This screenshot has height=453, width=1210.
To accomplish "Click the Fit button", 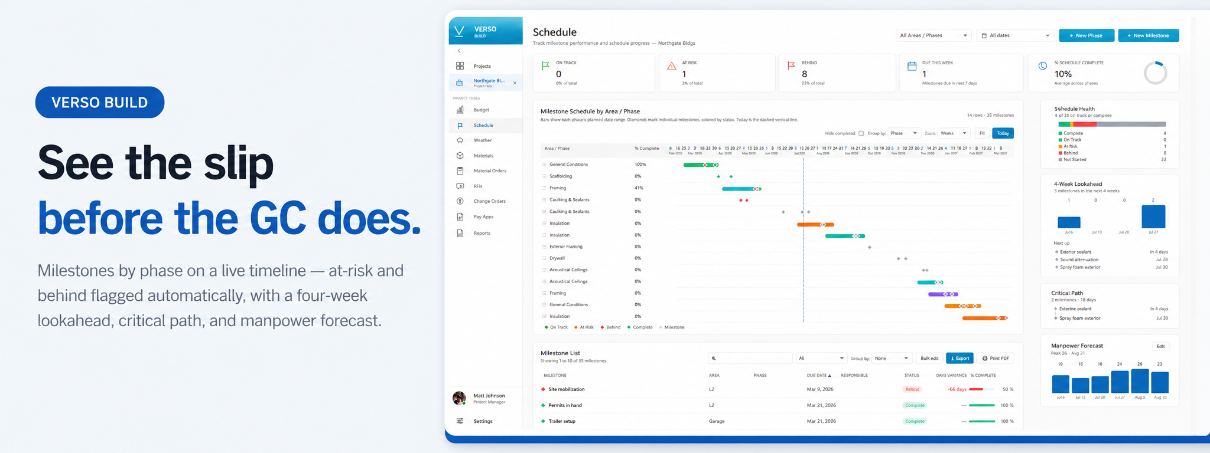I will tap(982, 133).
